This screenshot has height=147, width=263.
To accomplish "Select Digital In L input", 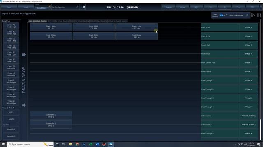I will click(11, 129).
